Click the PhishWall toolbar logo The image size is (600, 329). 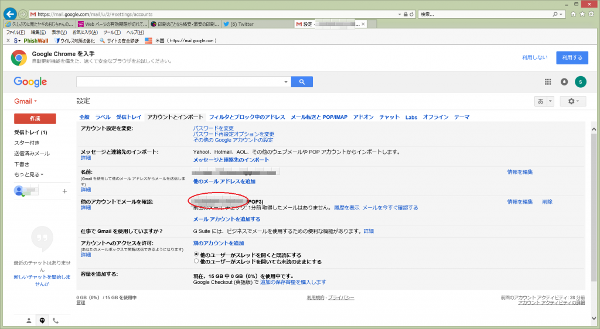(36, 40)
